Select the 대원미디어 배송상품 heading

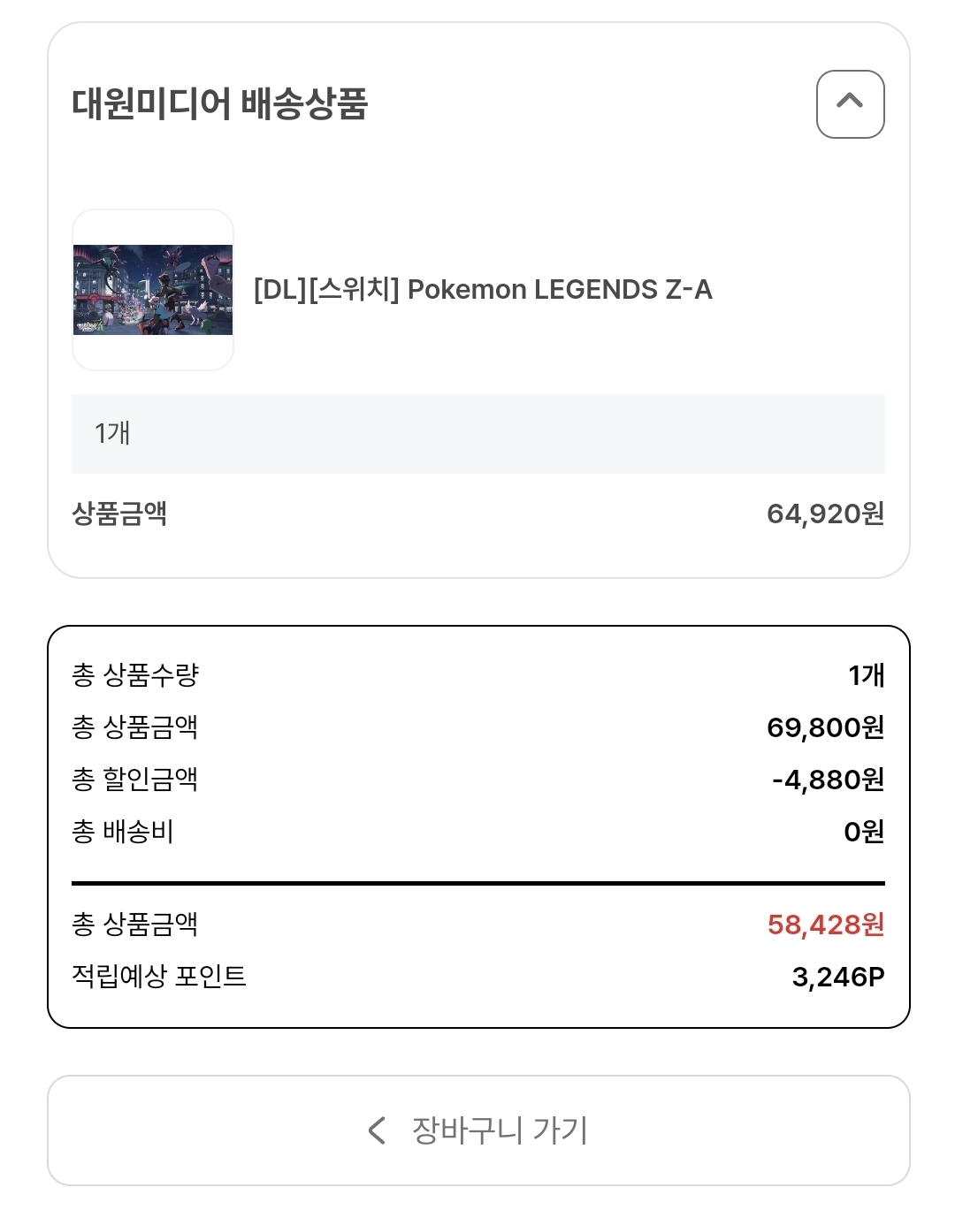coord(219,103)
